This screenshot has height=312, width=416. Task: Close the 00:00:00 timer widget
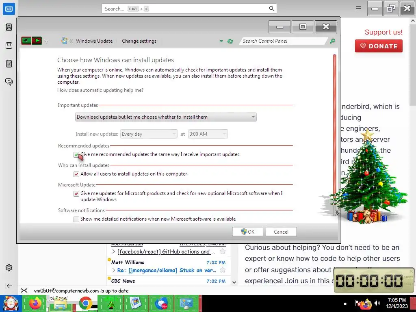coord(411,271)
